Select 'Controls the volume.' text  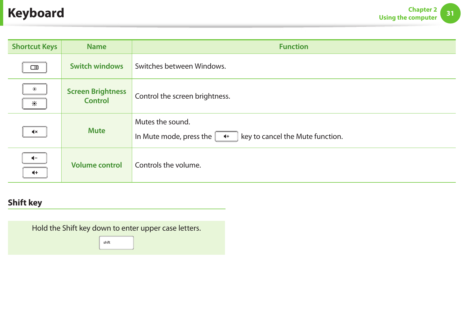(168, 165)
